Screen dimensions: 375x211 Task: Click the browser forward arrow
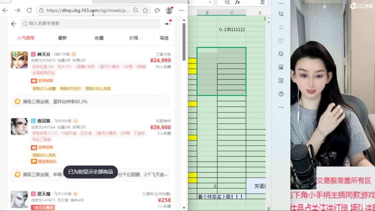(x=17, y=10)
